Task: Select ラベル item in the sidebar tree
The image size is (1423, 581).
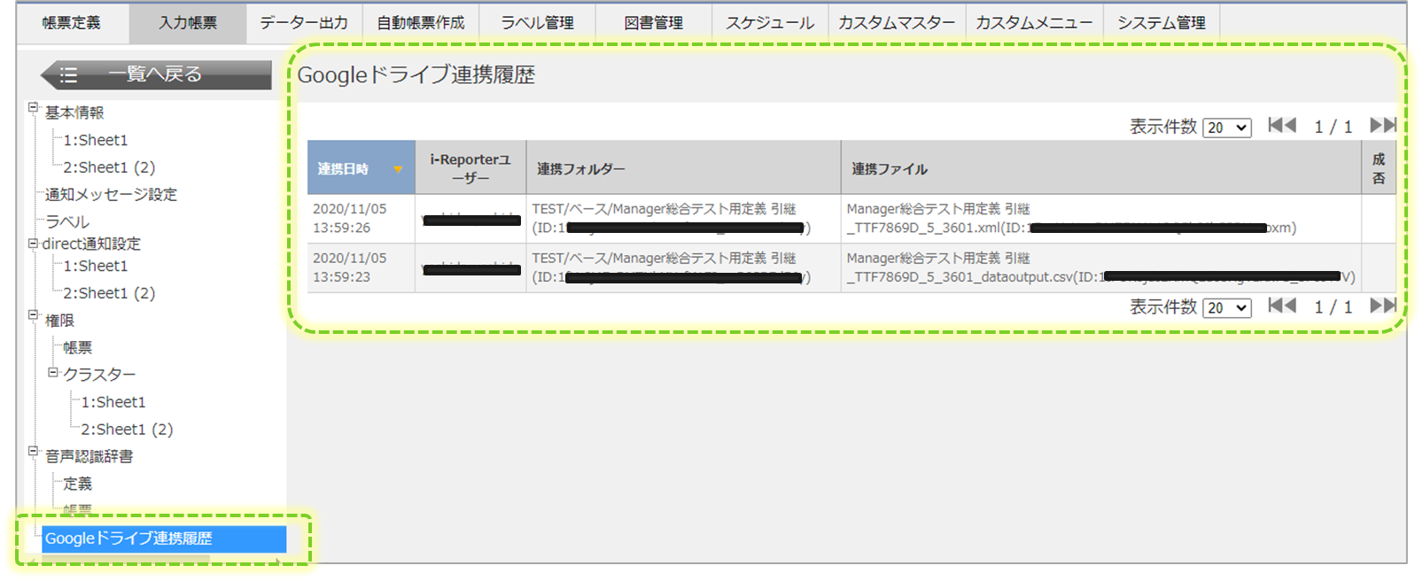Action: (67, 221)
